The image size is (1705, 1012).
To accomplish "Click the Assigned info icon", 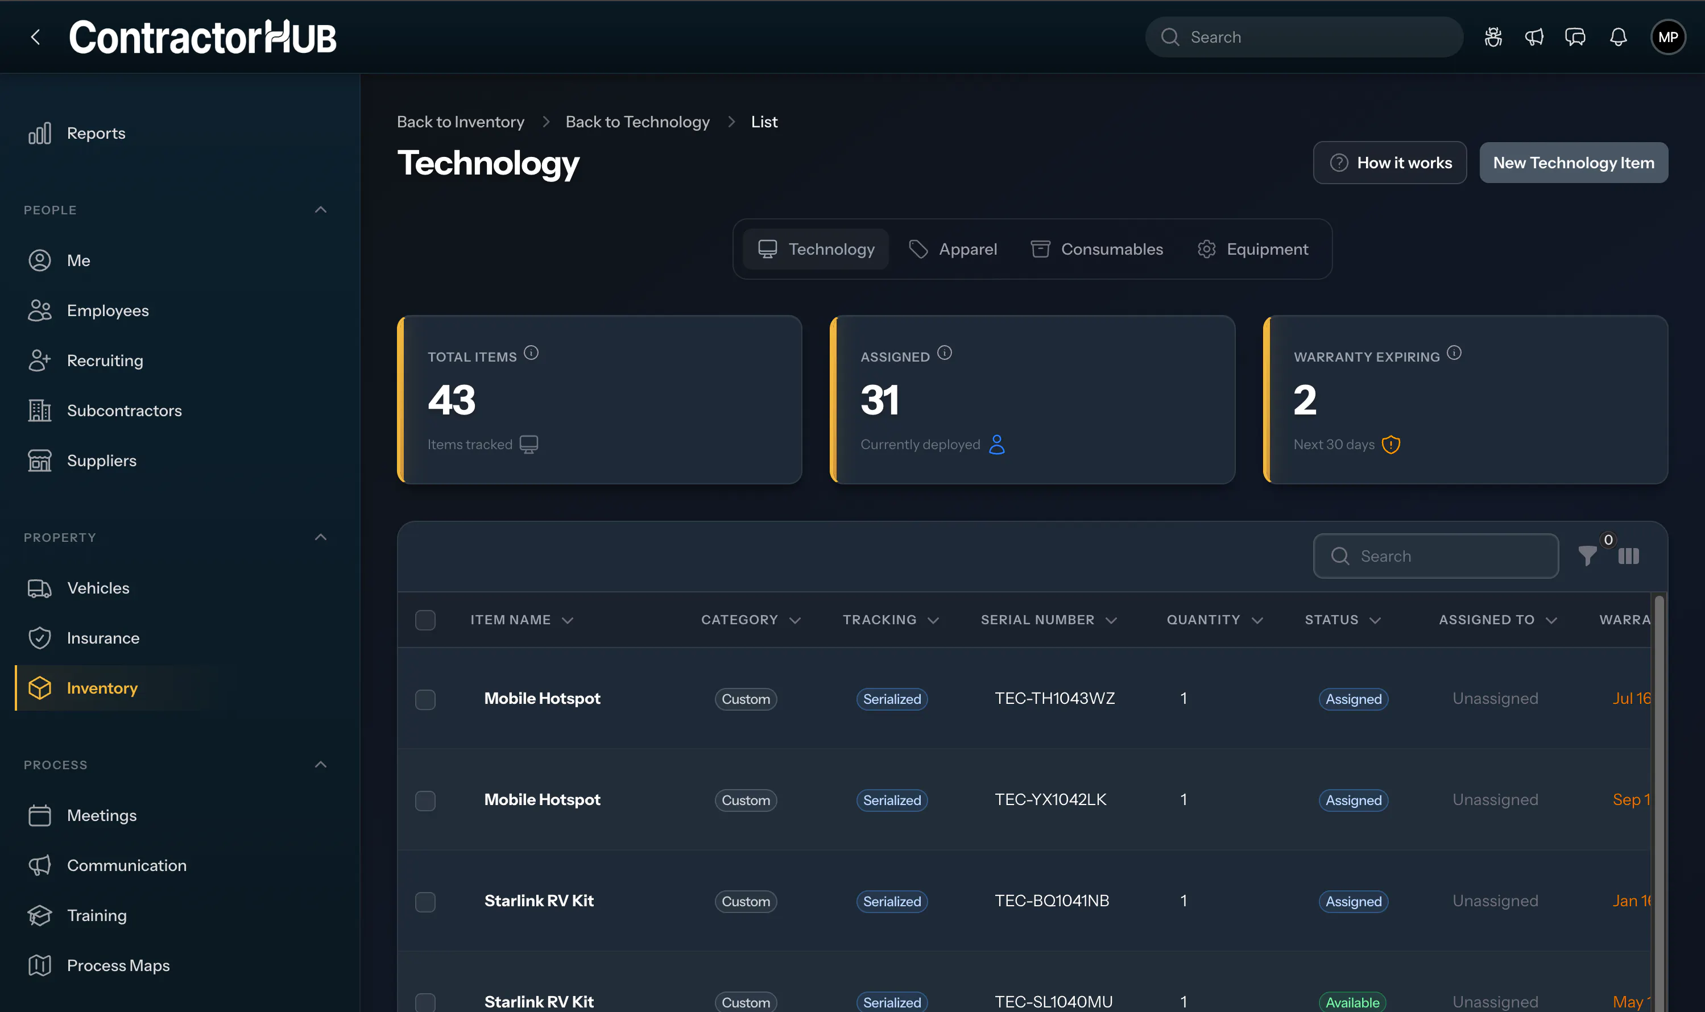I will pos(945,352).
